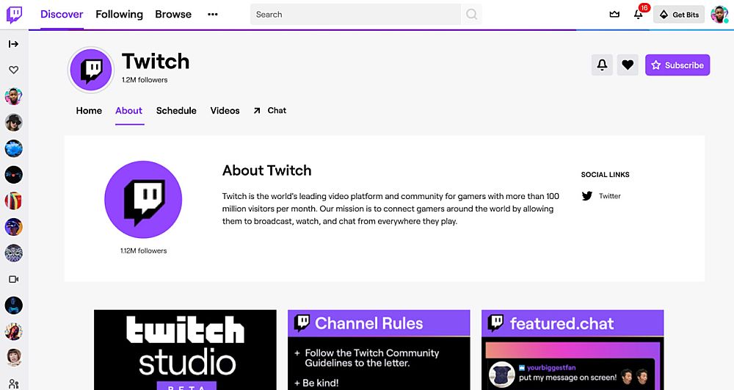The height and width of the screenshot is (390, 734).
Task: Click inside the Search input field
Action: (356, 15)
